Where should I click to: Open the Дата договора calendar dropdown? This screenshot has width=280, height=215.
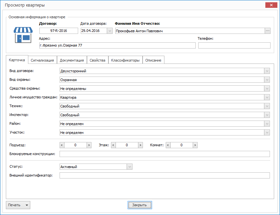[x=110, y=31]
